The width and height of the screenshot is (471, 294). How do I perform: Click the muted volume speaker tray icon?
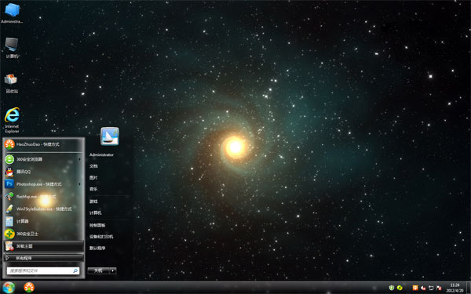tap(423, 288)
